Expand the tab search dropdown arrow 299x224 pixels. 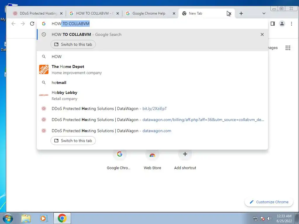pos(264,13)
